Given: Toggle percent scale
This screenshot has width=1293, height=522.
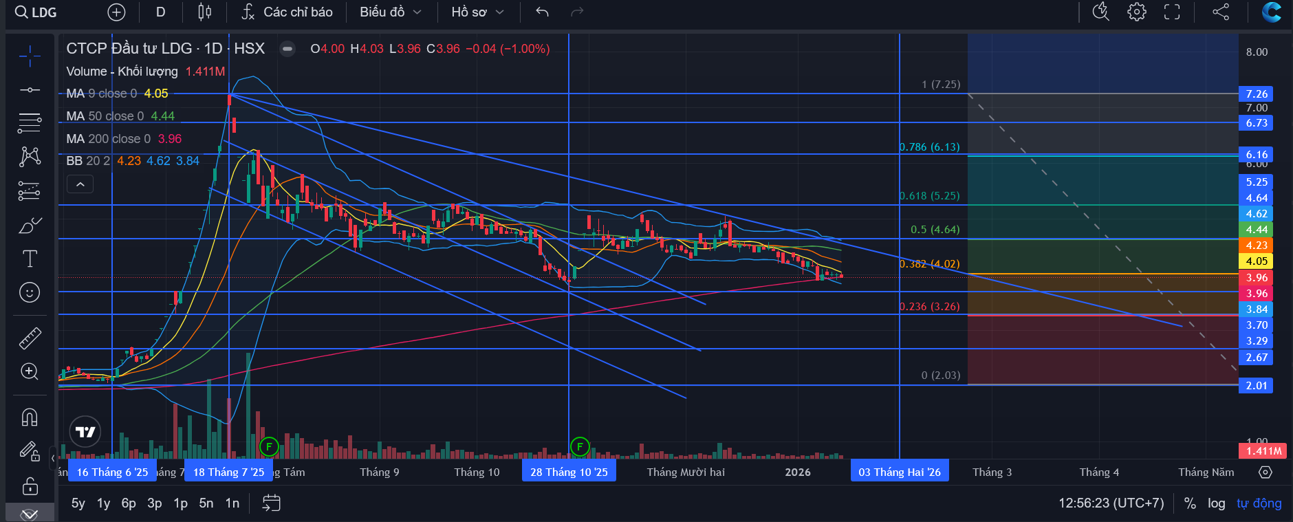Looking at the screenshot, I should (1190, 503).
